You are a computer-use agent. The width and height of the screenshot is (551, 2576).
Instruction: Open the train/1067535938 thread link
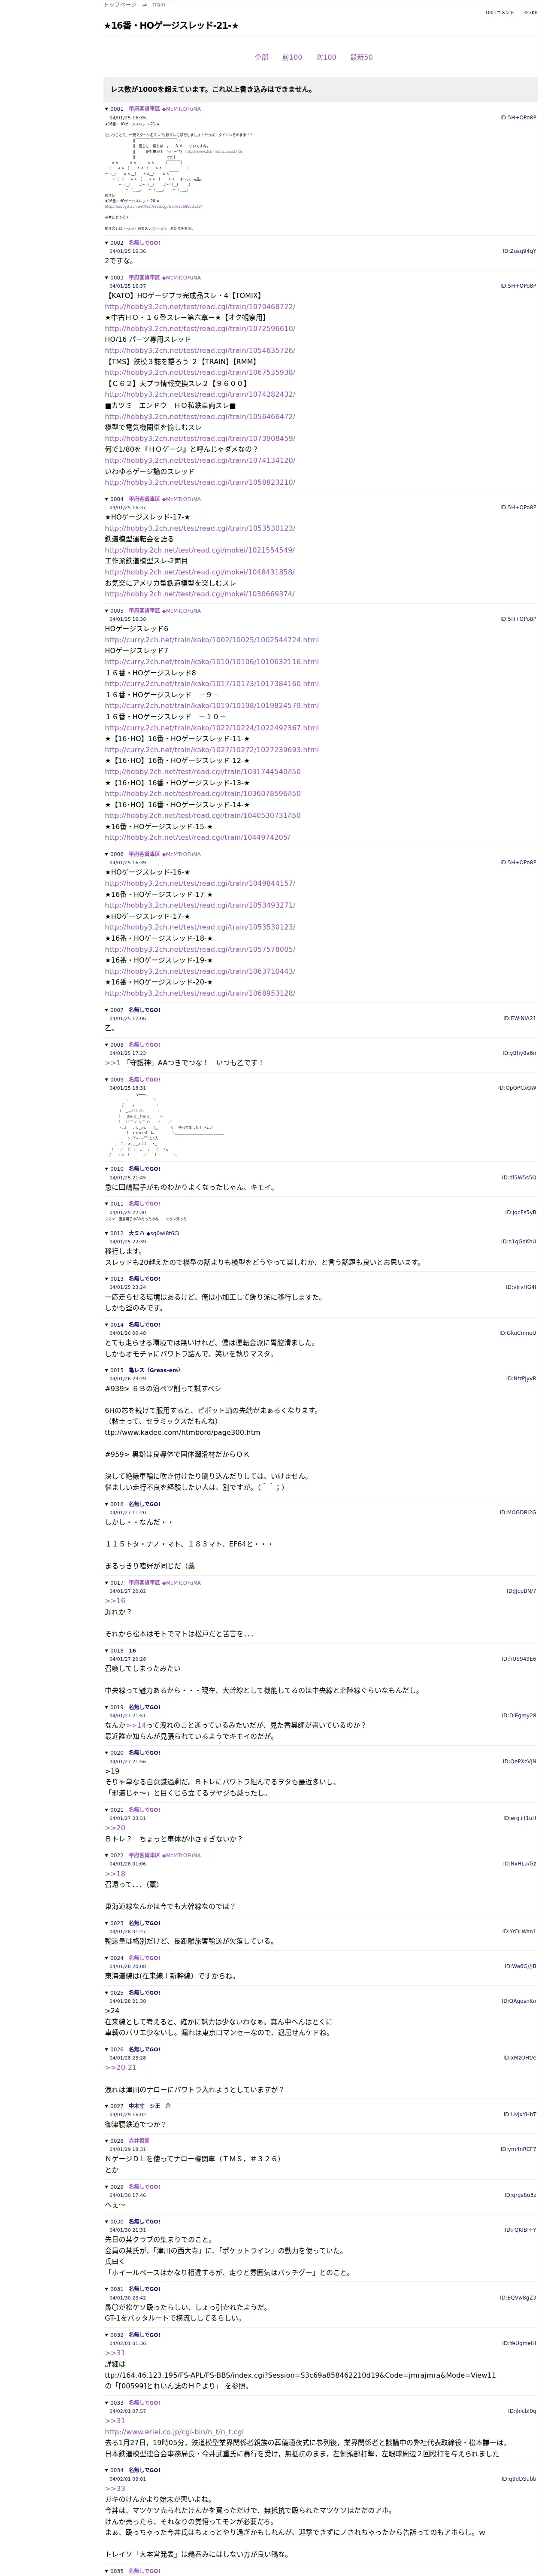click(200, 373)
